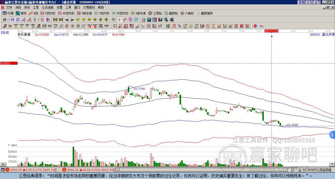Toggle the 权 price adjustment button

(x=43, y=20)
